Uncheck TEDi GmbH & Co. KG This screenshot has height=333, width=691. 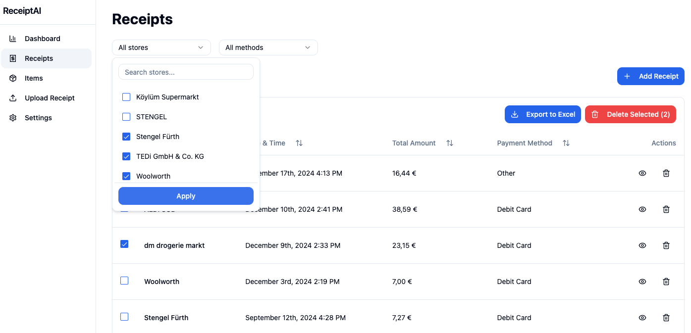coord(126,156)
